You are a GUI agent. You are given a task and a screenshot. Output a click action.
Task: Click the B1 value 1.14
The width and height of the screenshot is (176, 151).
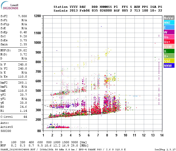tap(23, 111)
